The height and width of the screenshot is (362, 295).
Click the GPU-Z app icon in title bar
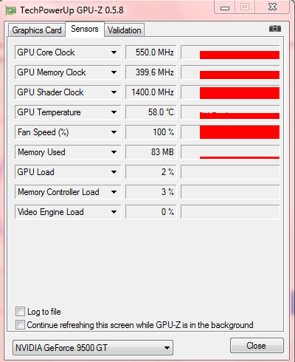pos(10,10)
